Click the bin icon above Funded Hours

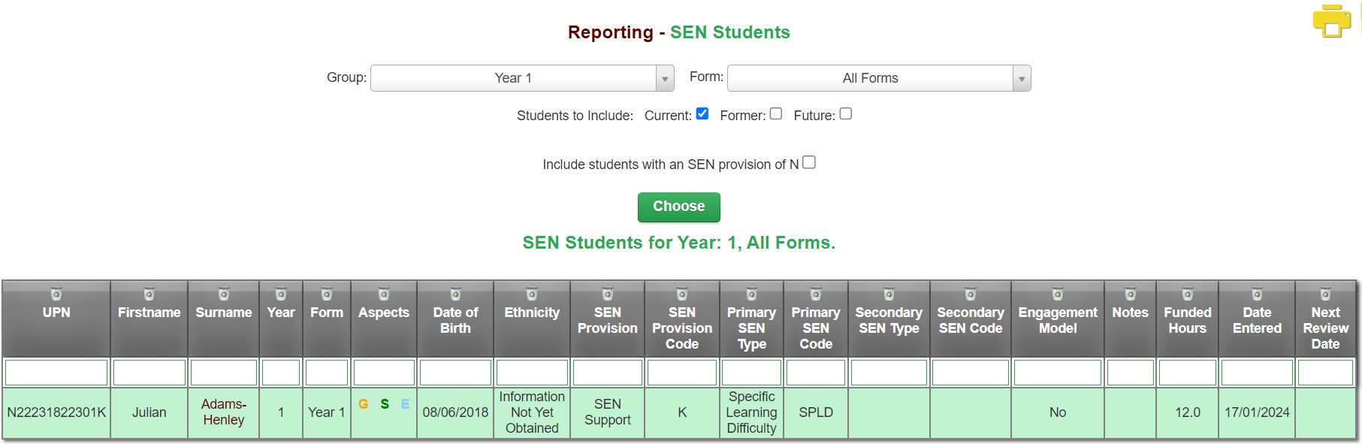tap(1188, 294)
